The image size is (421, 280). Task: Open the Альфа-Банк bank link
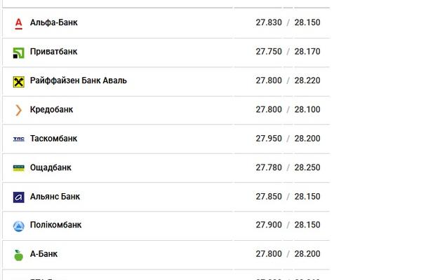click(54, 22)
